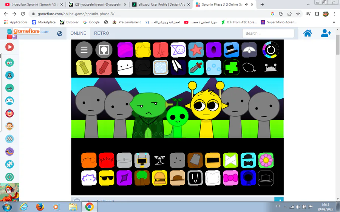Click the address bar URL
340x212 pixels.
tap(76, 14)
